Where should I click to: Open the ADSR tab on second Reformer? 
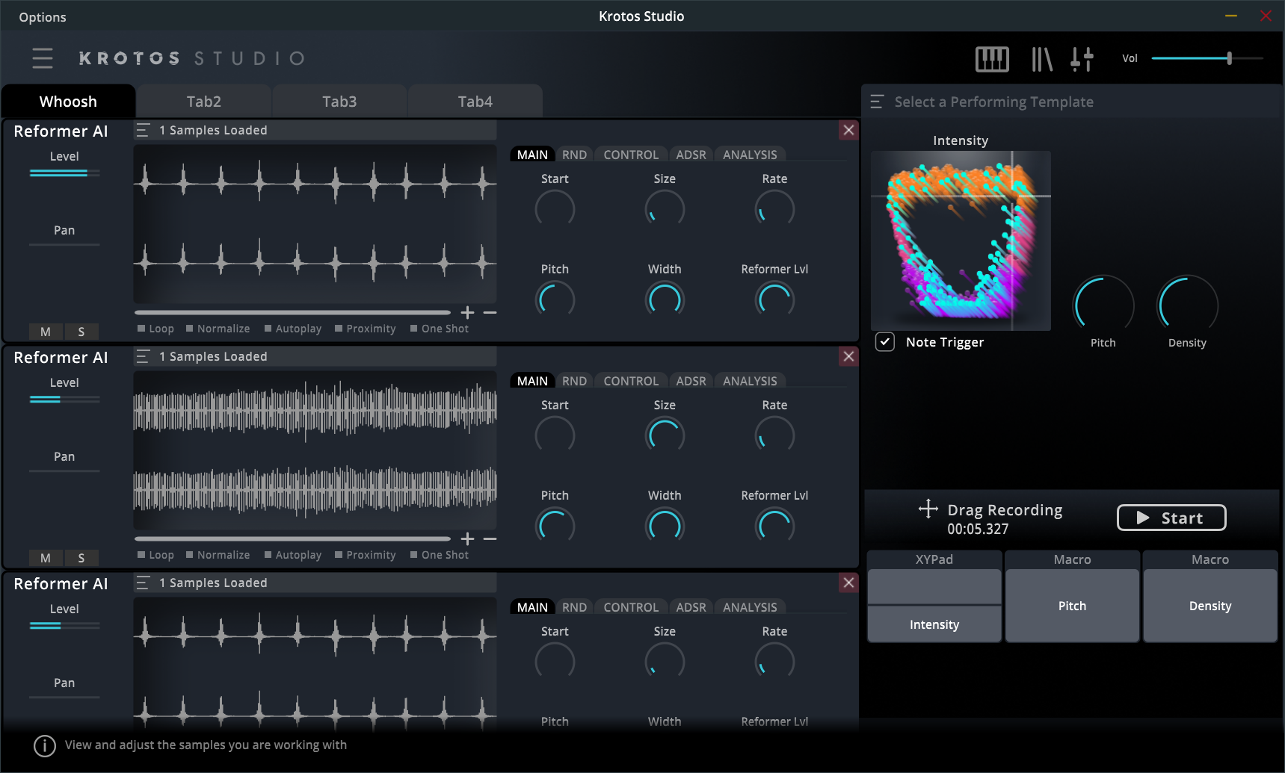click(x=690, y=380)
